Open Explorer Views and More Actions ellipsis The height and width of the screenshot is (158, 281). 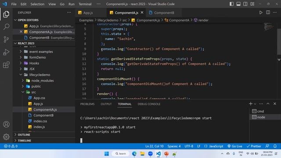click(x=69, y=13)
